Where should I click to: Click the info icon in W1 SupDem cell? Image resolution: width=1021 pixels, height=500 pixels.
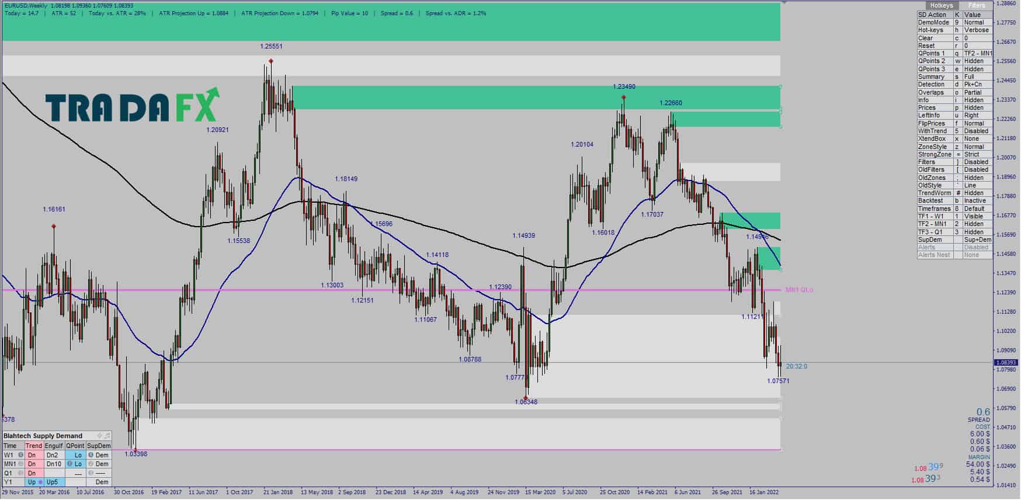click(x=91, y=455)
